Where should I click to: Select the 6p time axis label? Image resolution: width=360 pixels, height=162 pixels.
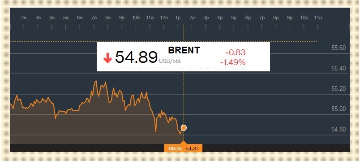coord(248,18)
